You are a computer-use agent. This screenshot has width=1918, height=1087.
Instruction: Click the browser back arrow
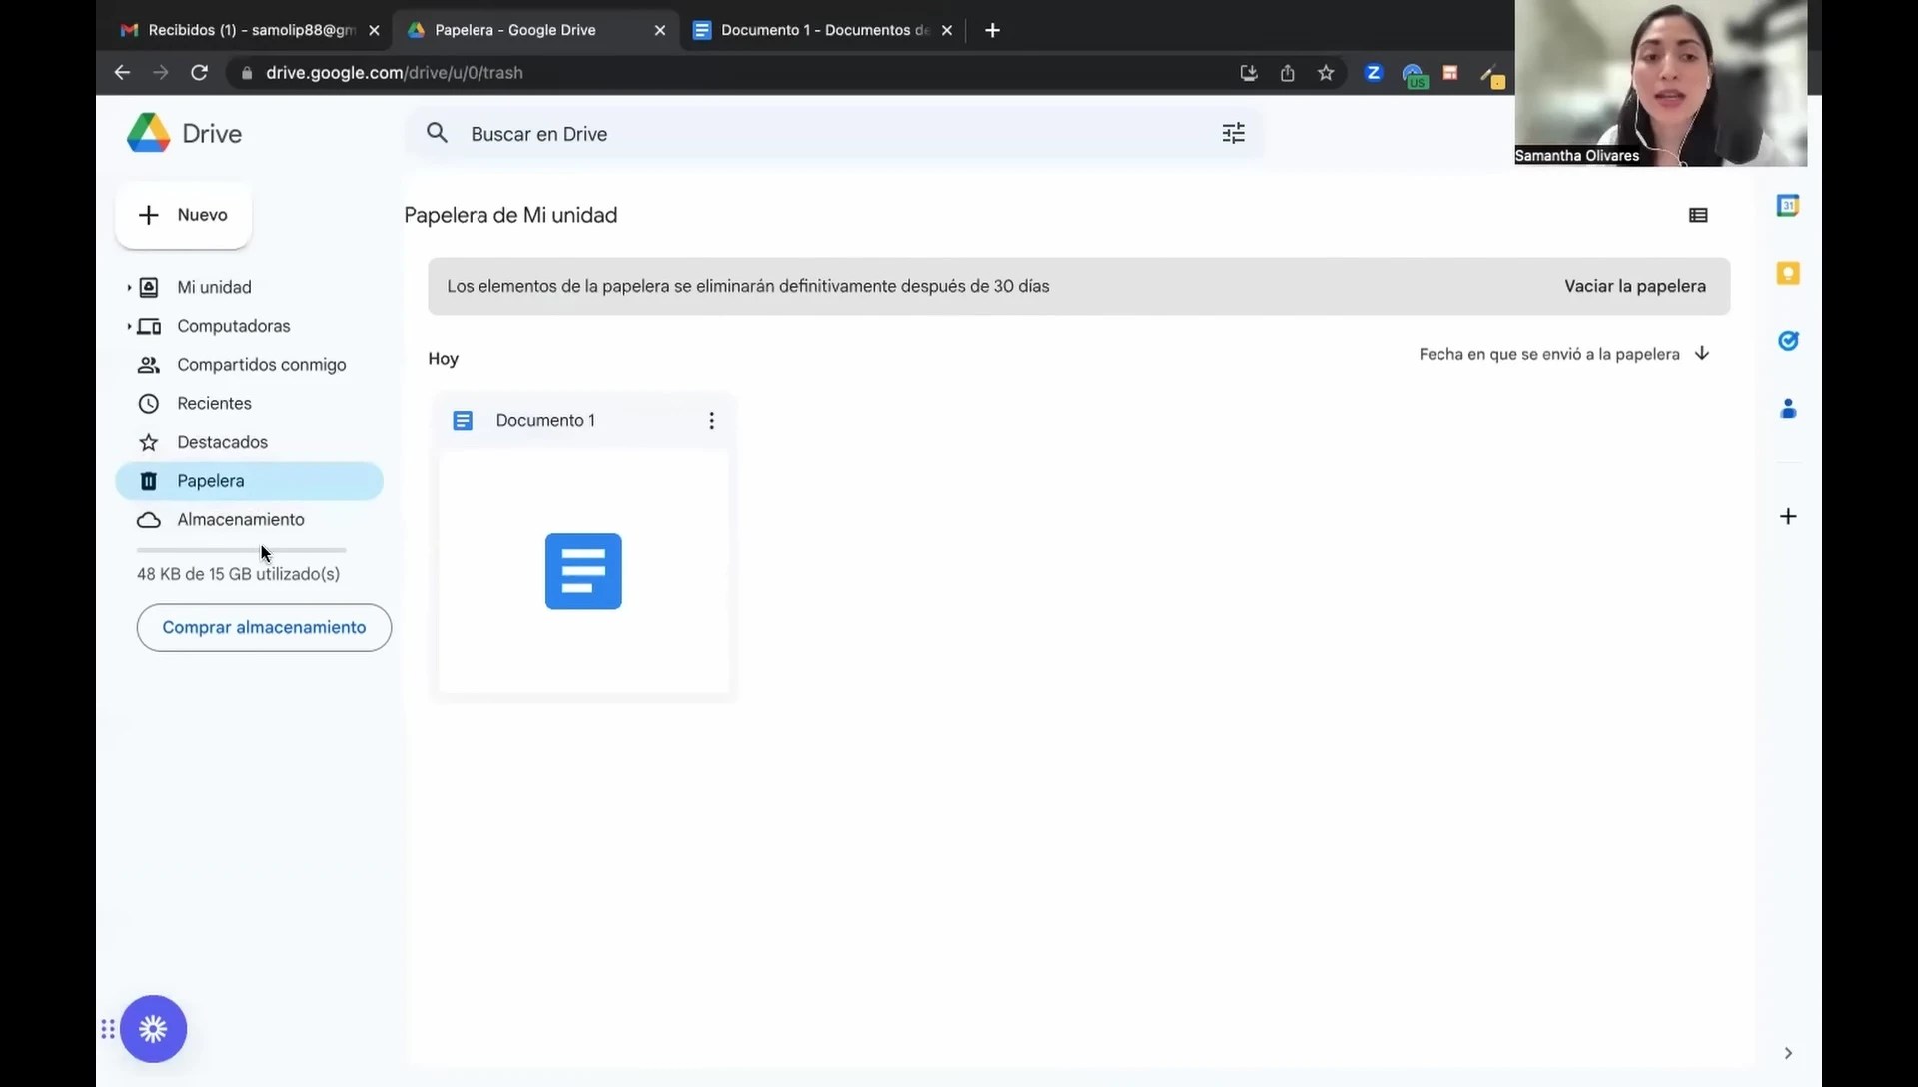(122, 72)
